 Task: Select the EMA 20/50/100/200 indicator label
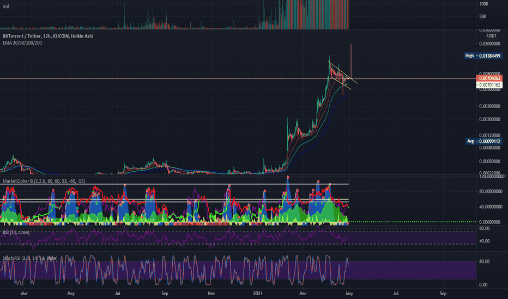(22, 43)
